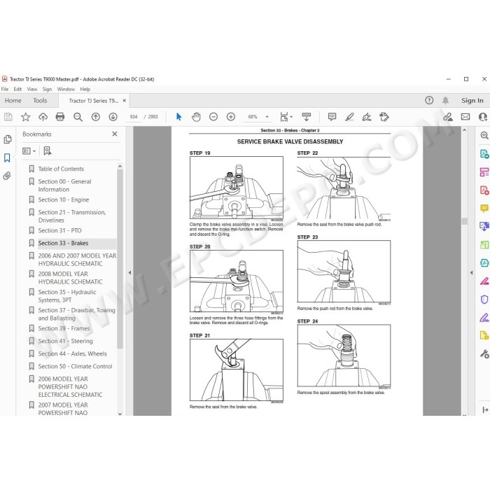Open the find text magnifier
The width and height of the screenshot is (490, 490).
(x=78, y=117)
